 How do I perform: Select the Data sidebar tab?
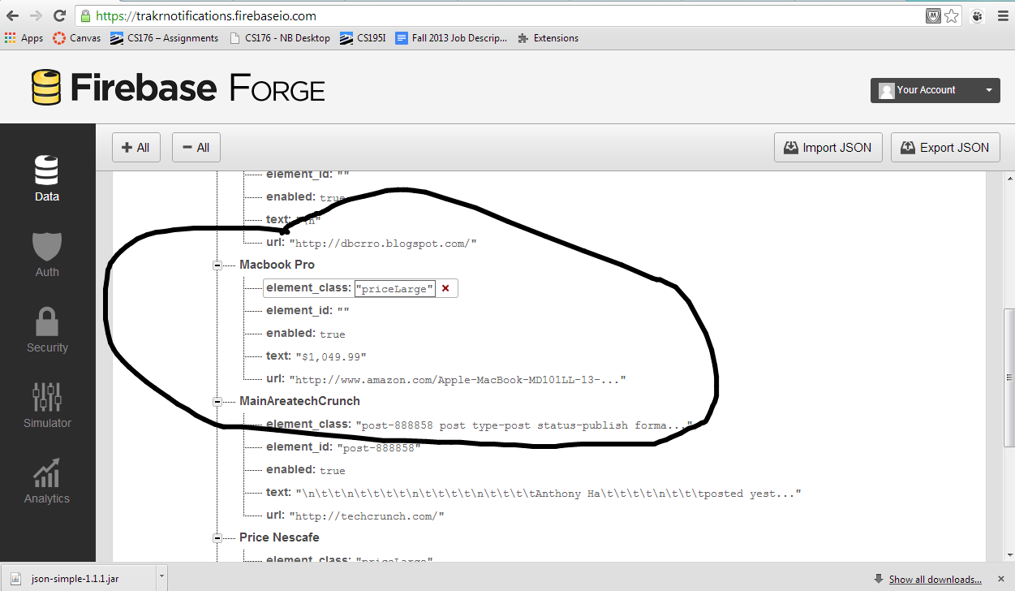pos(47,177)
